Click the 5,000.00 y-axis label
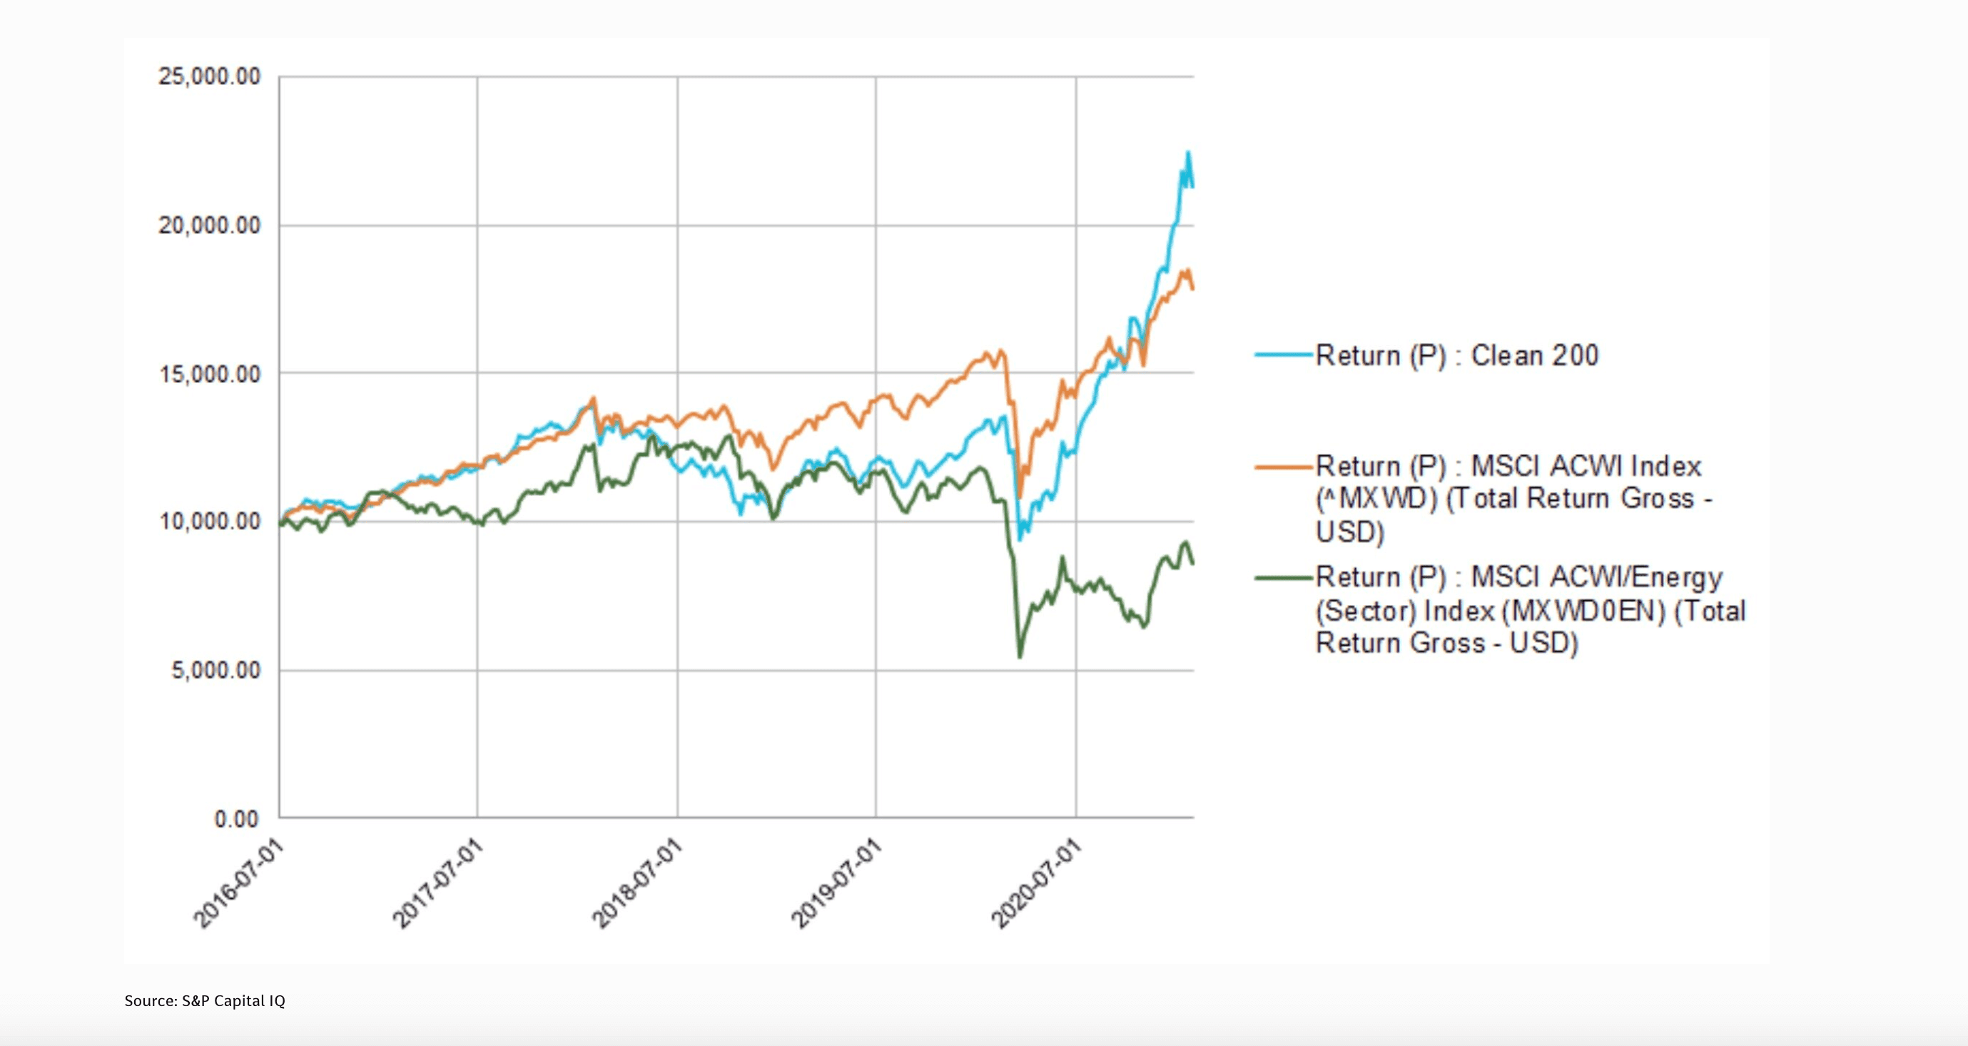Viewport: 1968px width, 1046px height. 215,671
